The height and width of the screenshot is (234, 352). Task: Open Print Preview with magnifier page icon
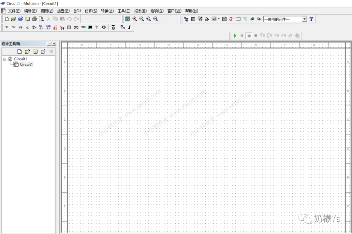(41, 19)
